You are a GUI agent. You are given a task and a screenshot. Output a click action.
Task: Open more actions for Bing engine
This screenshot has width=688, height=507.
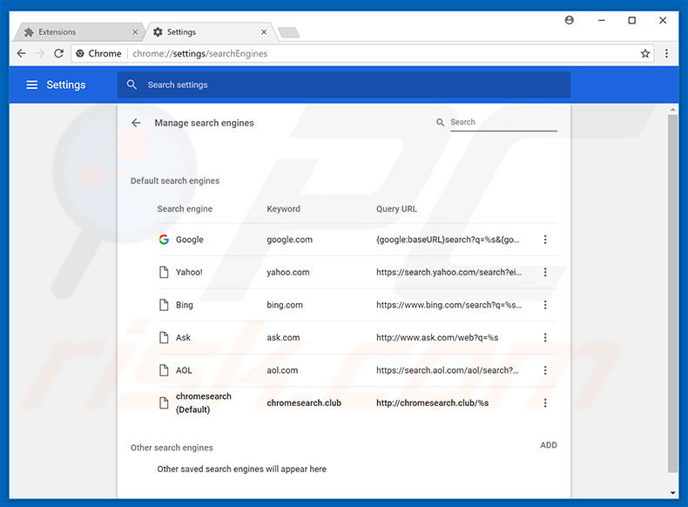click(x=545, y=305)
